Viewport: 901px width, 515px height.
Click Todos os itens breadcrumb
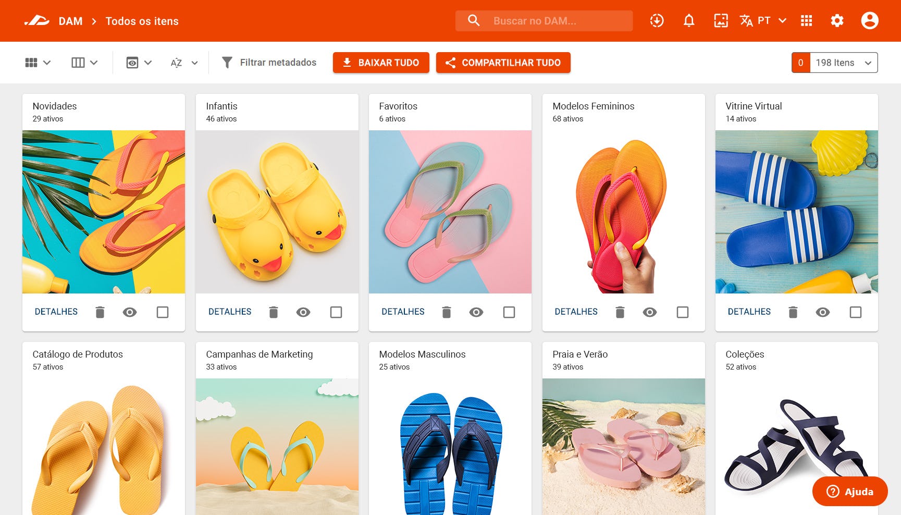tap(142, 21)
